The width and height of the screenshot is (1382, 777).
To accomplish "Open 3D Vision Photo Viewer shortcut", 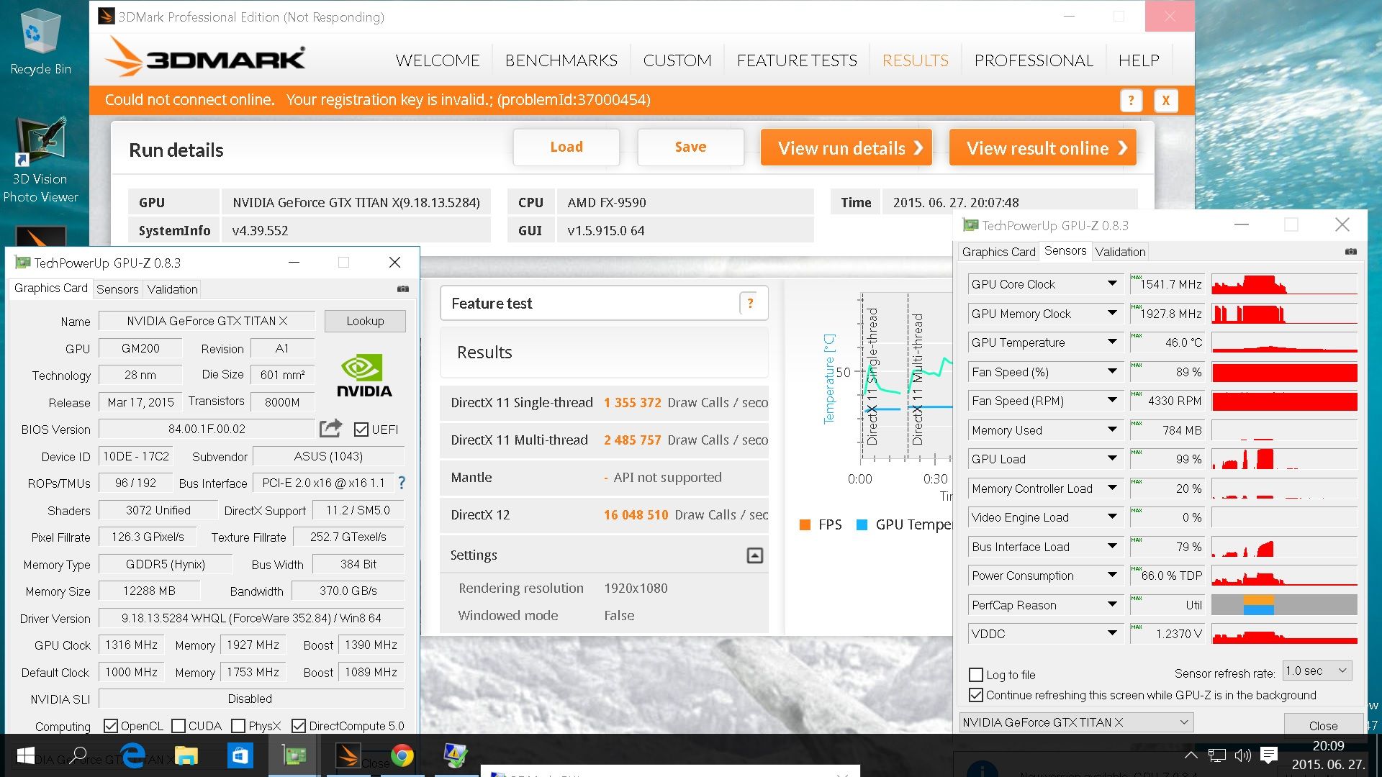I will coord(40,160).
